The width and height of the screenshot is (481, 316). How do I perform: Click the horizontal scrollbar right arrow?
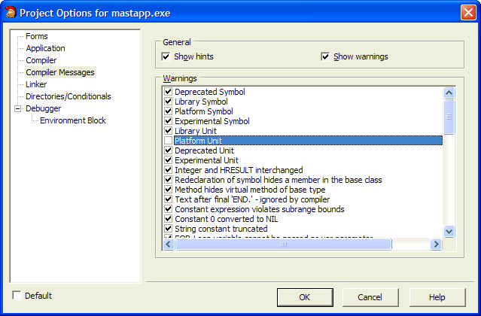point(435,245)
